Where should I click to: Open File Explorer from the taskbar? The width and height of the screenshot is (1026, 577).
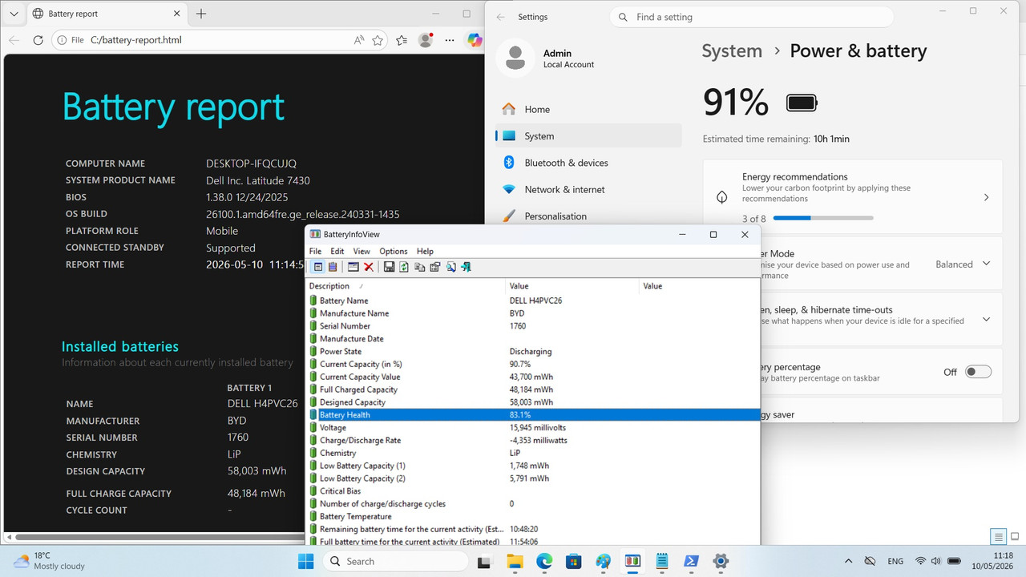514,561
